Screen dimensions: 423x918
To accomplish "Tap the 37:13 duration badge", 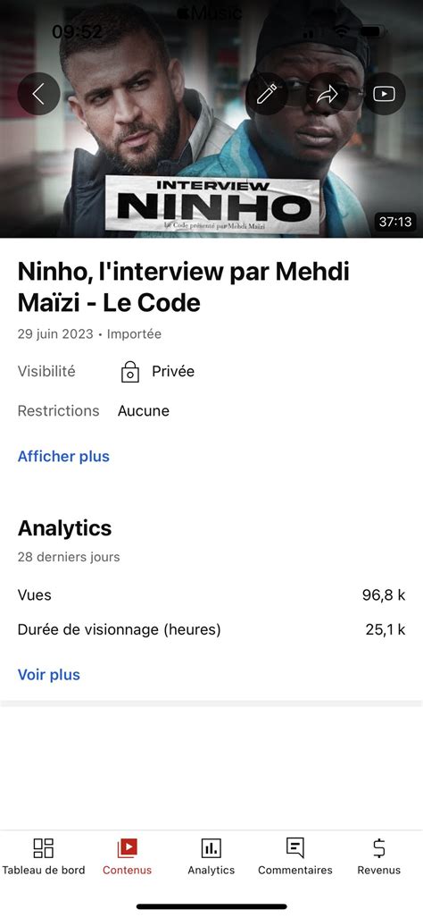I will click(x=395, y=222).
